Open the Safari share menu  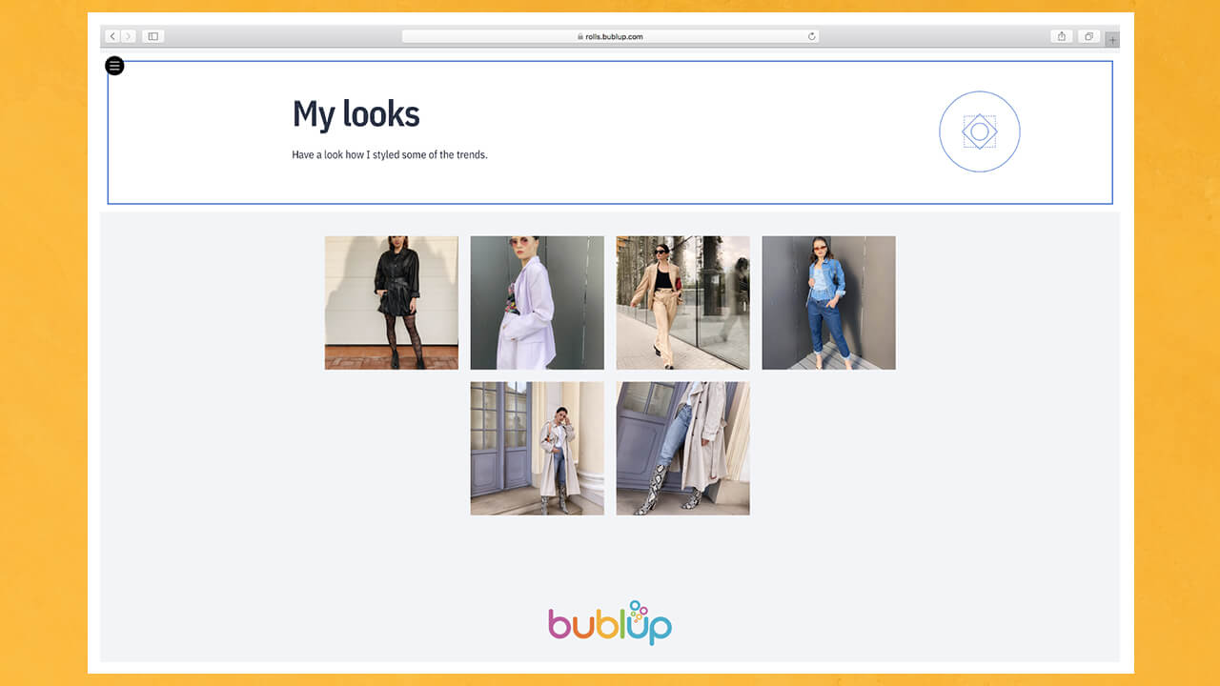coord(1062,36)
